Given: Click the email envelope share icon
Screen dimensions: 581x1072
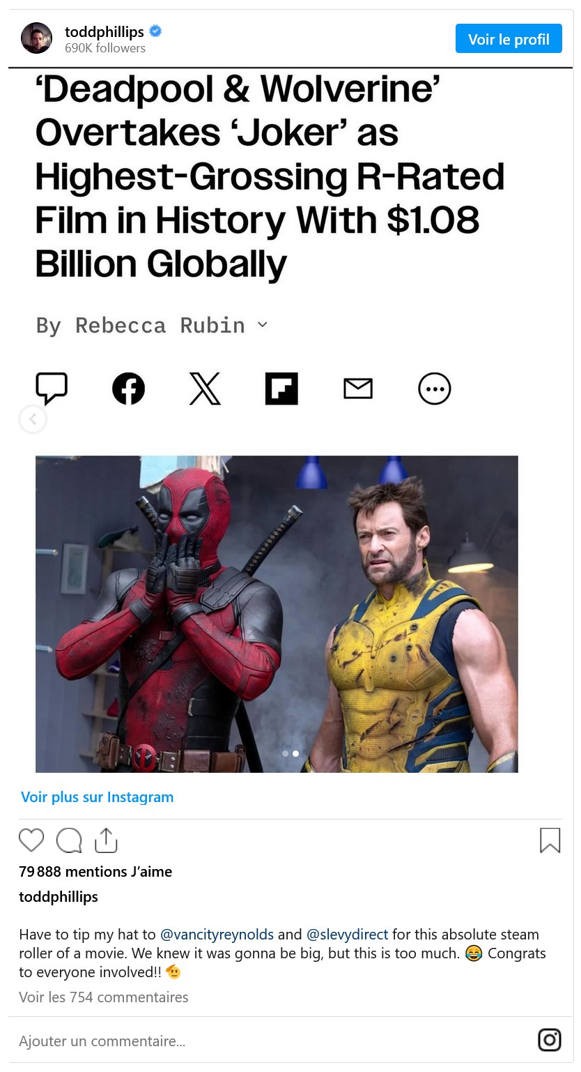Looking at the screenshot, I should [358, 388].
